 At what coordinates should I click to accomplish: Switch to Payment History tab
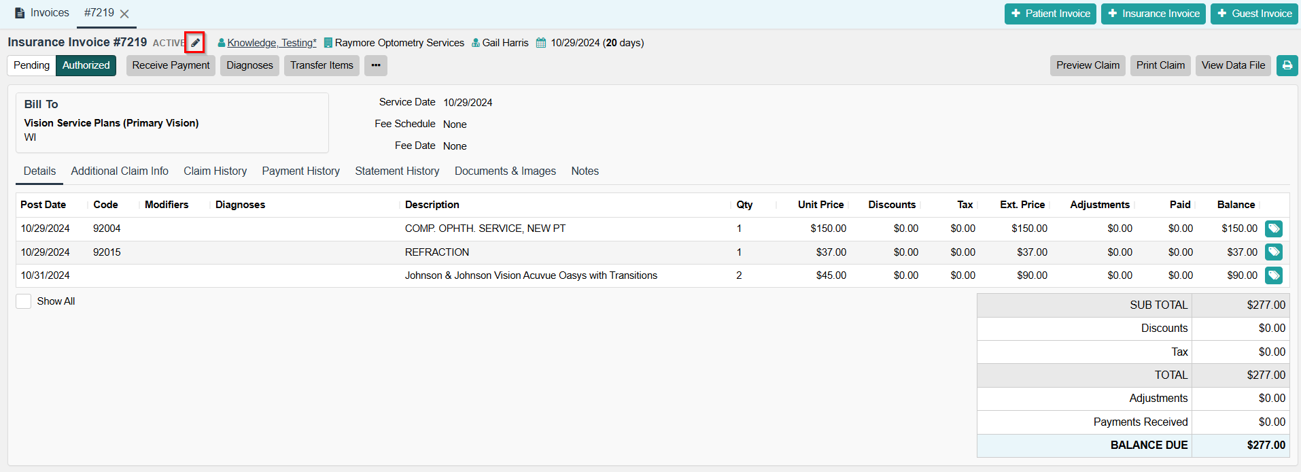click(x=300, y=171)
